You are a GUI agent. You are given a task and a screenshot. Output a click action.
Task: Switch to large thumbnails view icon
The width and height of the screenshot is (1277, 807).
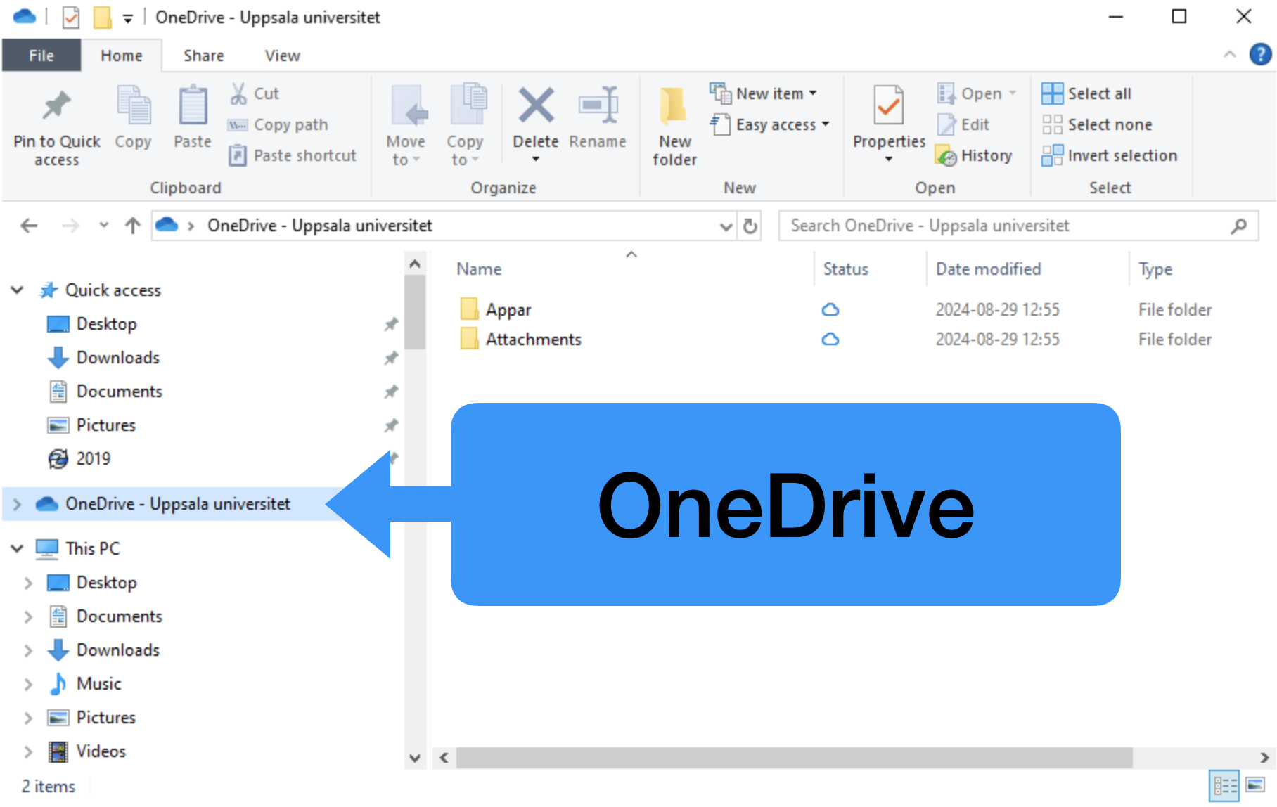tap(1256, 786)
